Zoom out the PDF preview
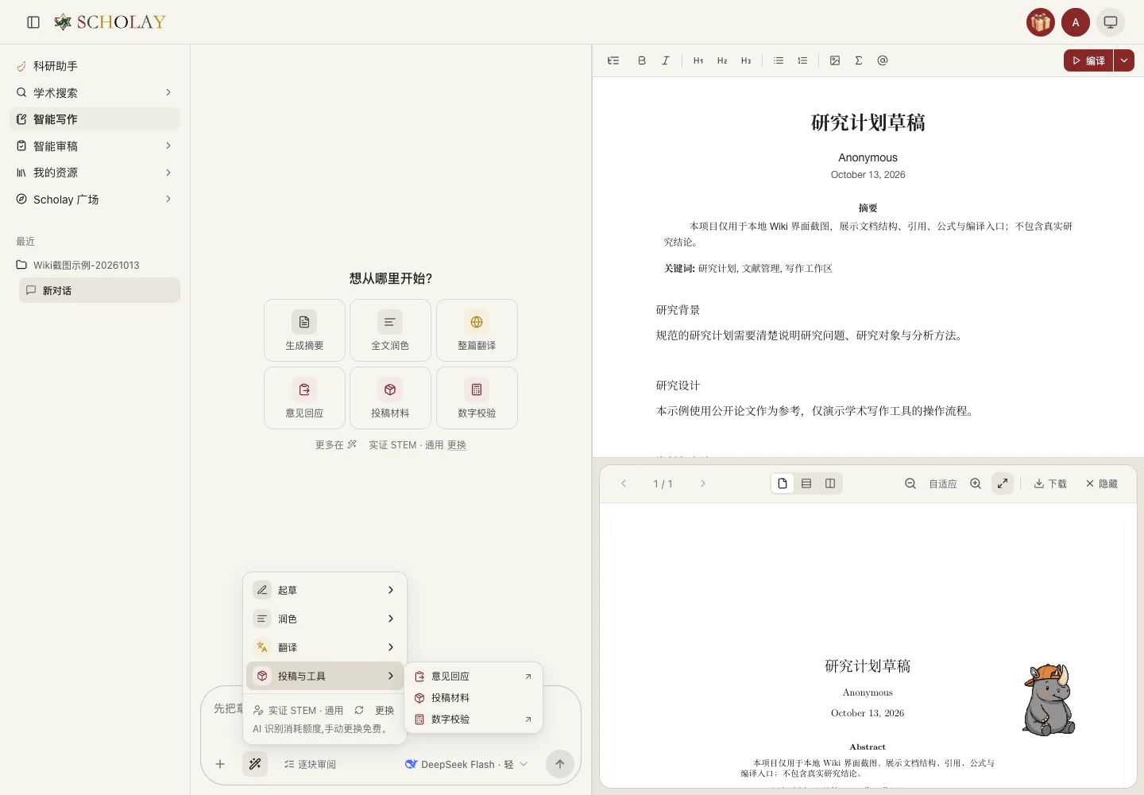Viewport: 1144px width, 795px height. (x=910, y=483)
